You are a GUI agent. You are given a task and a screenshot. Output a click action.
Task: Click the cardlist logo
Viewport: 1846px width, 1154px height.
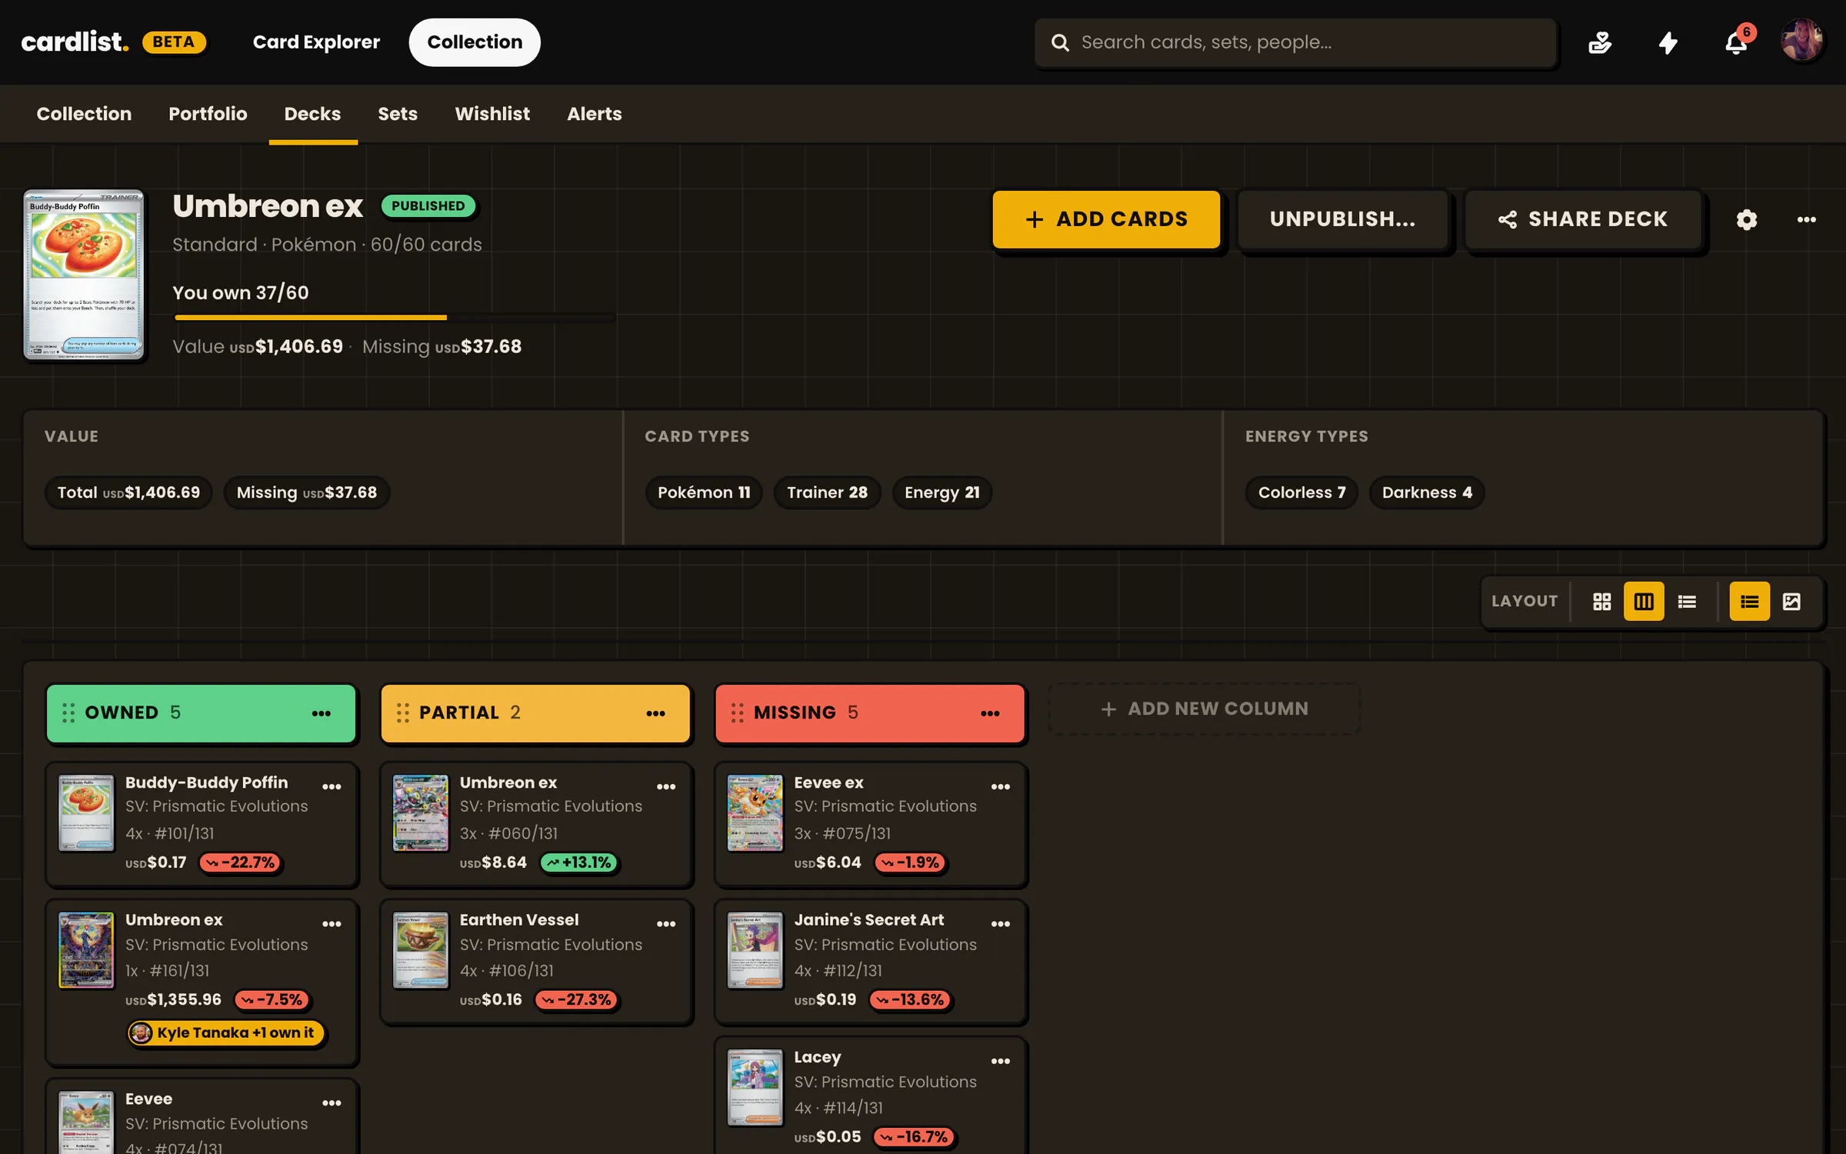pyautogui.click(x=75, y=42)
